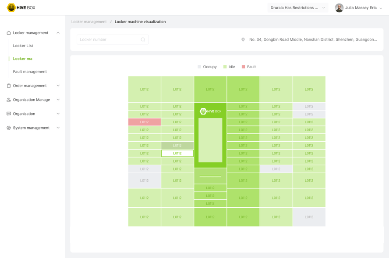Expand the System management chevron
The image size is (389, 258).
click(58, 128)
